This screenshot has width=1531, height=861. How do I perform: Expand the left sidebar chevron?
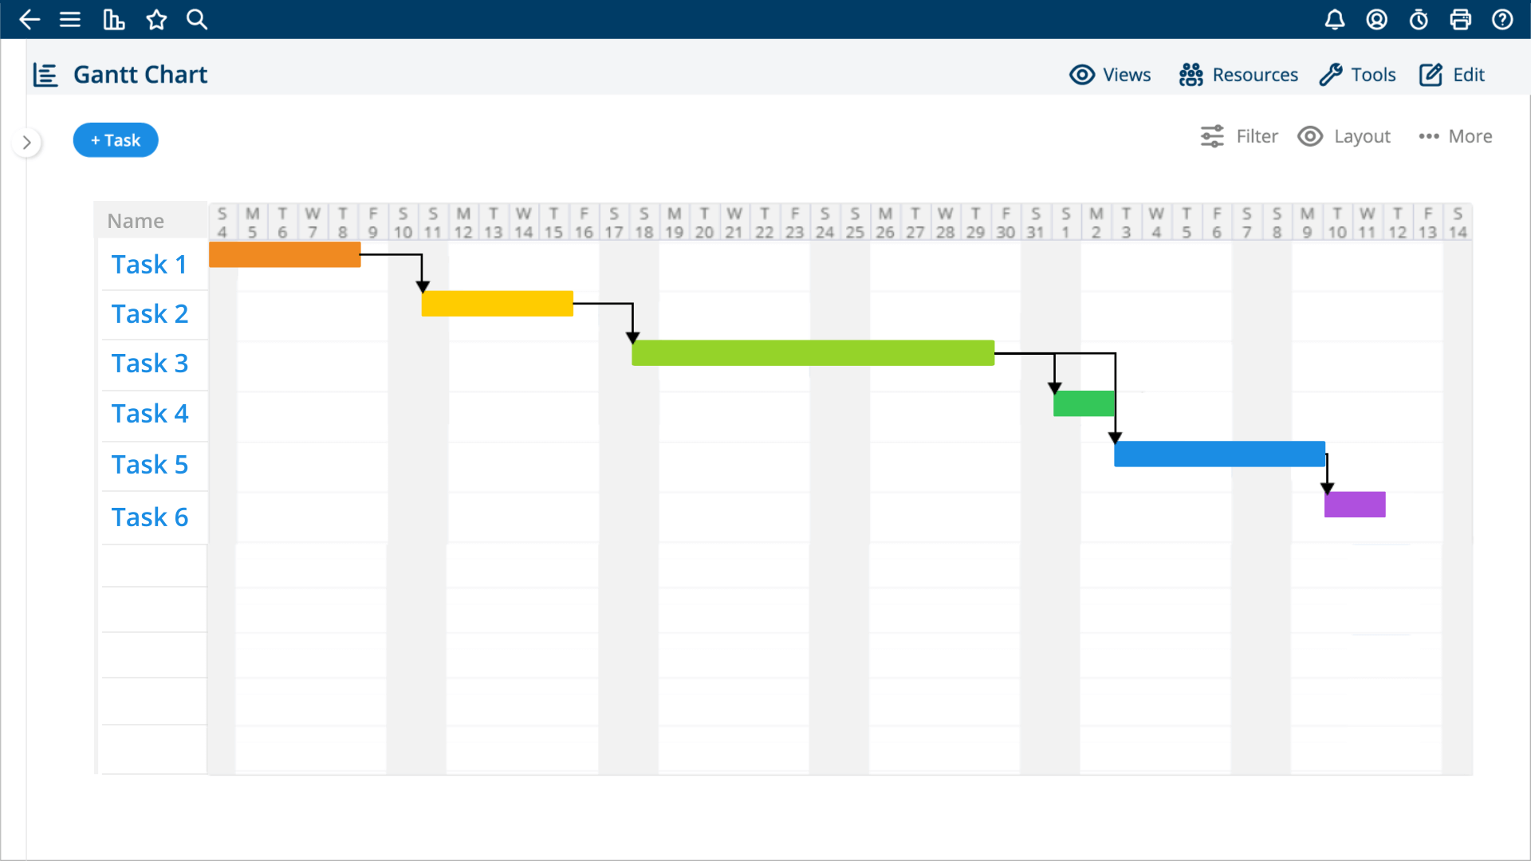point(27,143)
